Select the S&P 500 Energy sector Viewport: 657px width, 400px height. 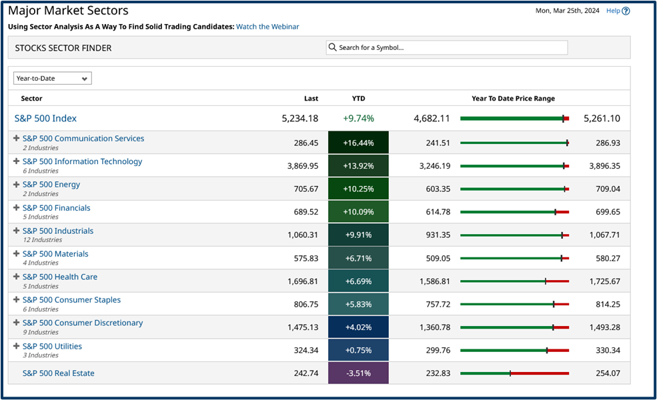point(51,184)
